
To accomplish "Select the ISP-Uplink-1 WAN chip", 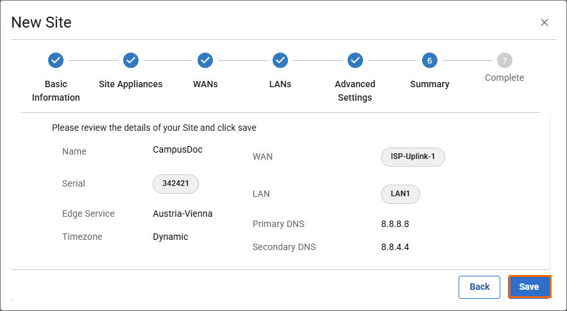I will click(x=412, y=157).
